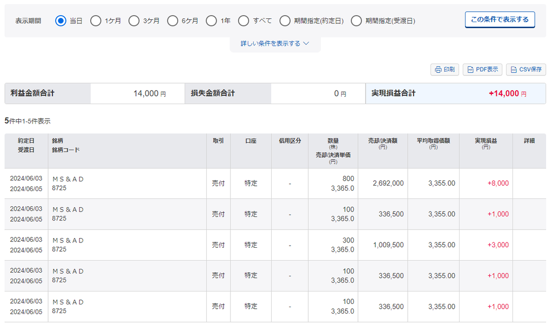Expand 詳しい条件を表示する panel
The width and height of the screenshot is (553, 332).
click(x=271, y=44)
